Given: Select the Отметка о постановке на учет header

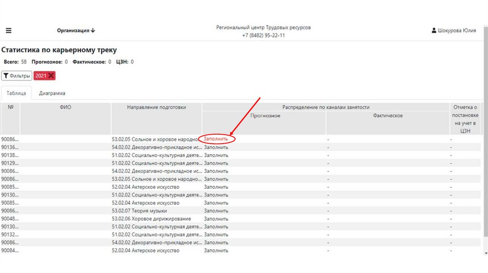Looking at the screenshot, I should click(465, 119).
